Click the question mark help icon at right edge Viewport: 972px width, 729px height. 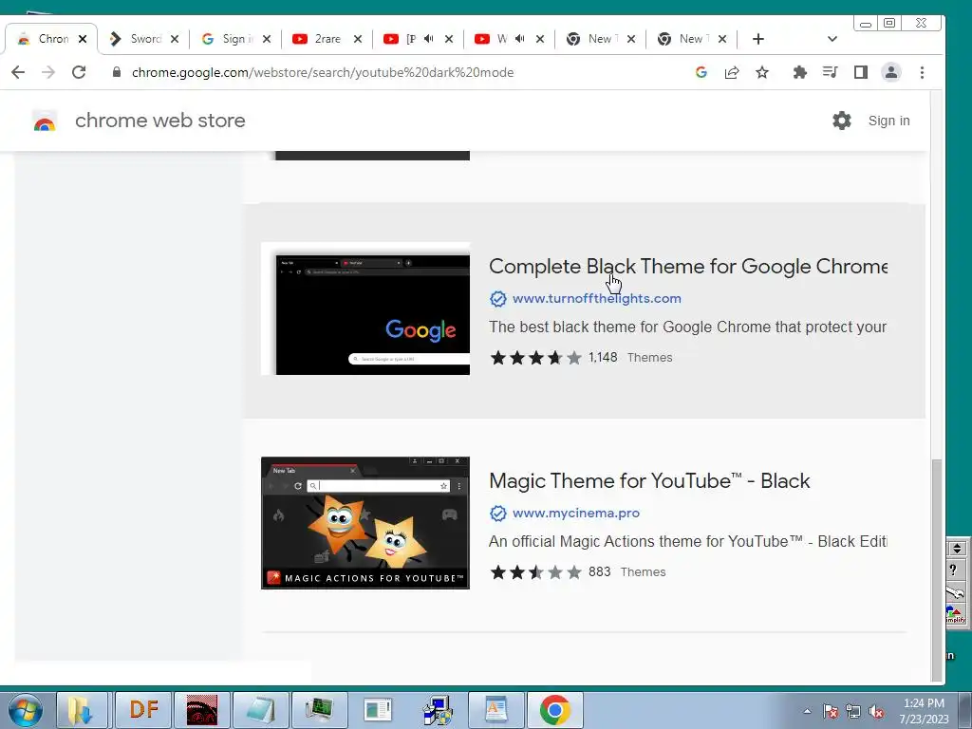point(954,570)
